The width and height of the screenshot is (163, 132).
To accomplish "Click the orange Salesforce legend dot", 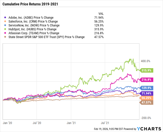I will (x=6, y=22).
